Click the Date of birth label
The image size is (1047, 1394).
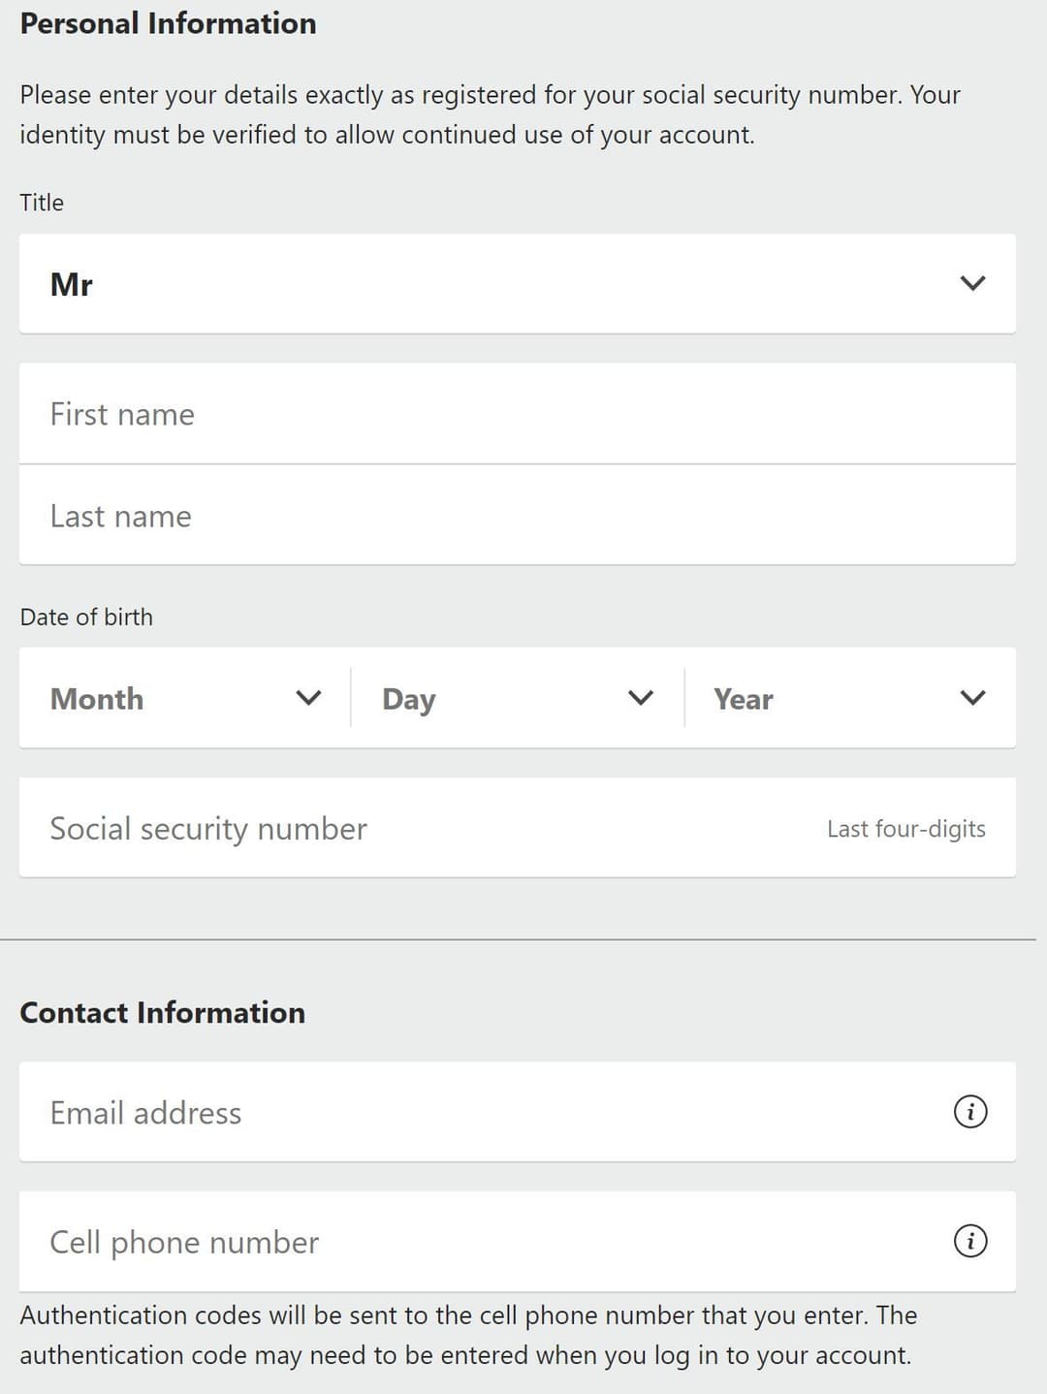click(x=86, y=617)
